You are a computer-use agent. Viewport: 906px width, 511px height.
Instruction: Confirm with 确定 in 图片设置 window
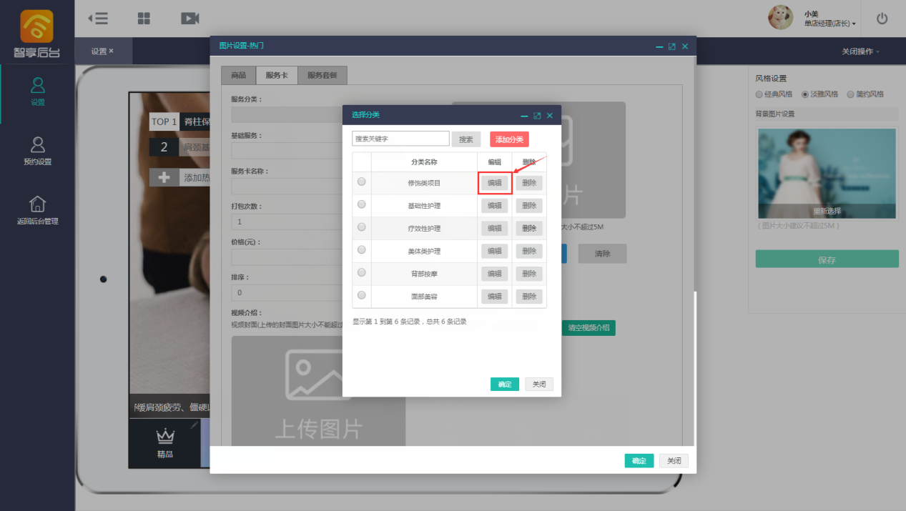[x=639, y=461]
